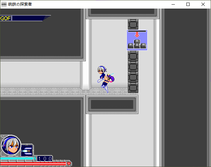Click the window title text 銃鉄の探索者
Screen dimensions: 211x167
pos(20,4)
